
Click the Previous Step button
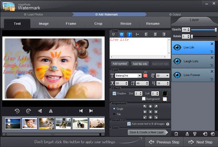[x=164, y=142]
